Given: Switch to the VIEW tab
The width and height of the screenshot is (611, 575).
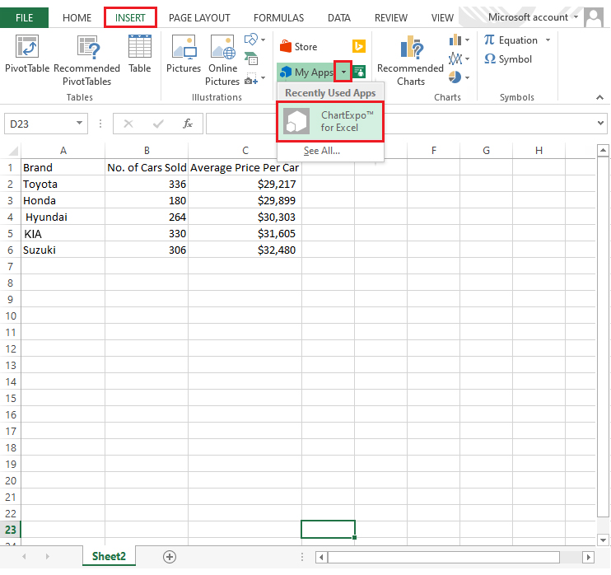Looking at the screenshot, I should click(x=442, y=18).
